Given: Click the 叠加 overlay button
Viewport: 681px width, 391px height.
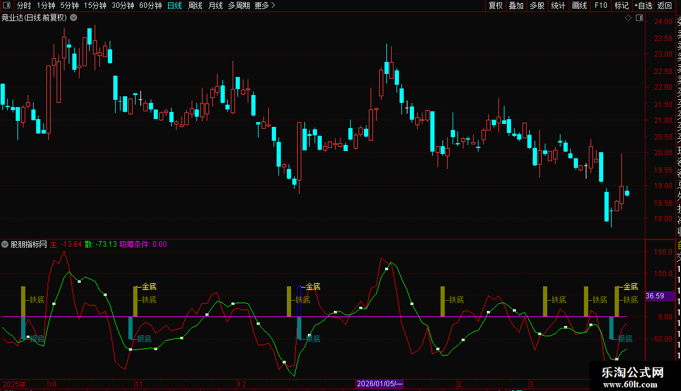Looking at the screenshot, I should [x=516, y=5].
